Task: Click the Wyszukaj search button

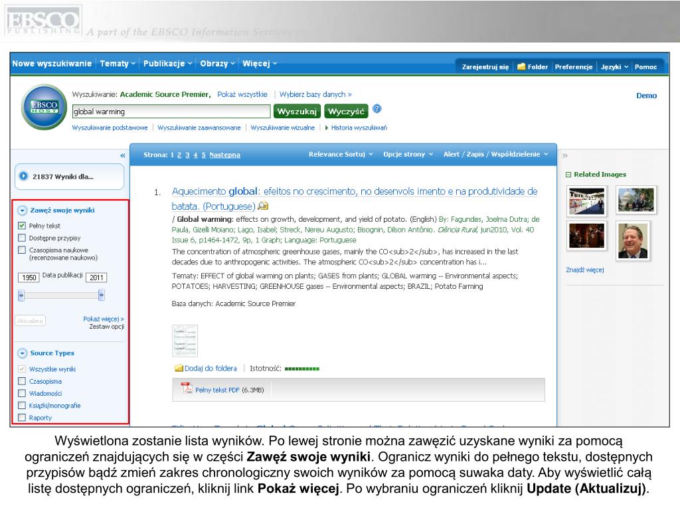Action: [x=297, y=112]
